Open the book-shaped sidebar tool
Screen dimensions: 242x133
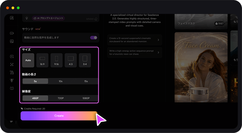pyautogui.click(x=12, y=88)
